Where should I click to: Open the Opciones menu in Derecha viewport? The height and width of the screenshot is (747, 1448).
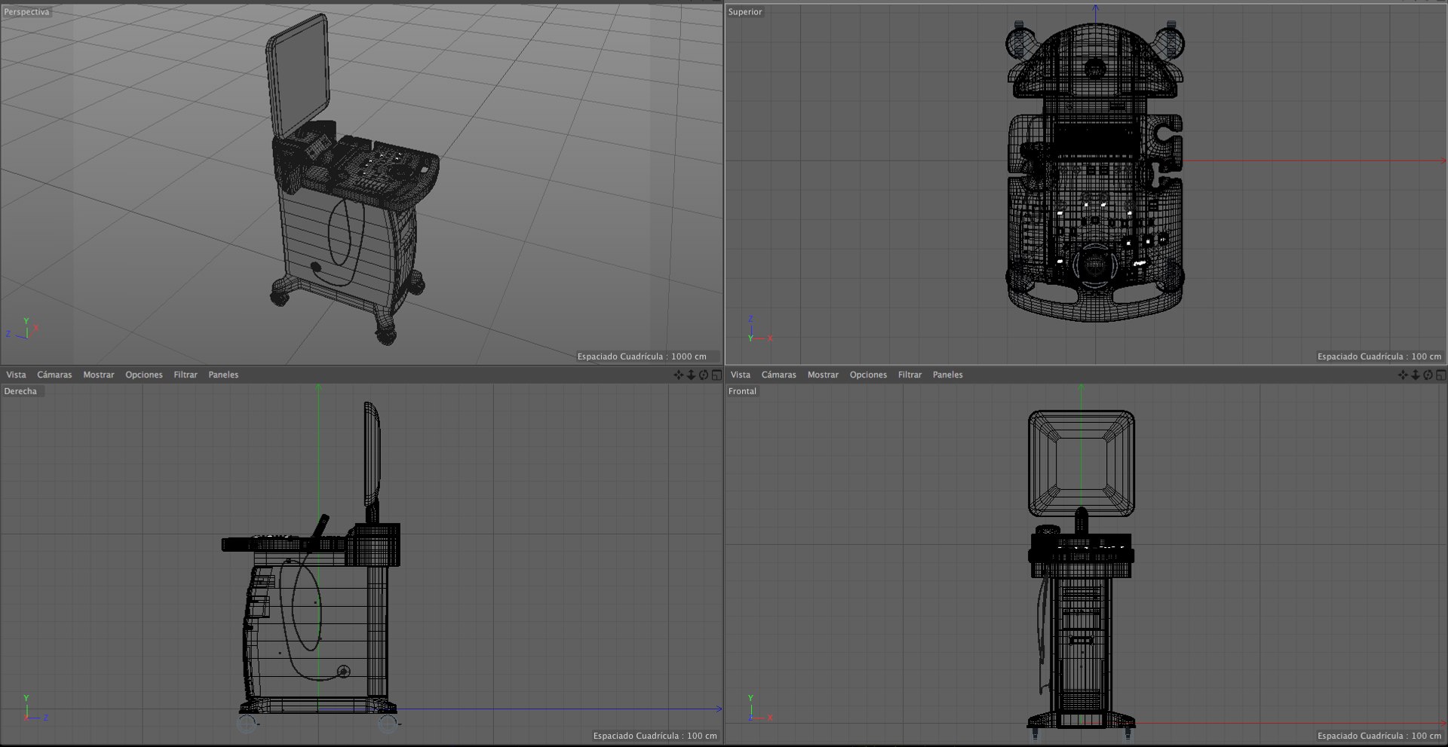[x=144, y=375]
